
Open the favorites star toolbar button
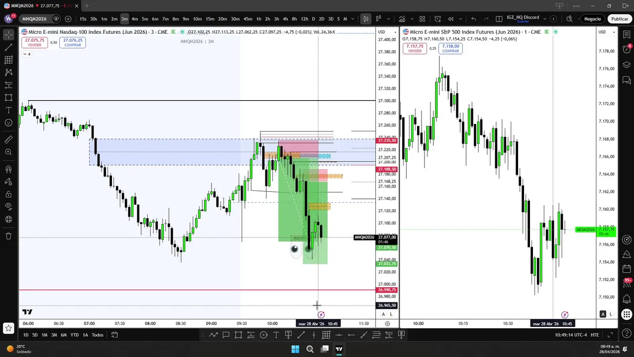pos(8,328)
